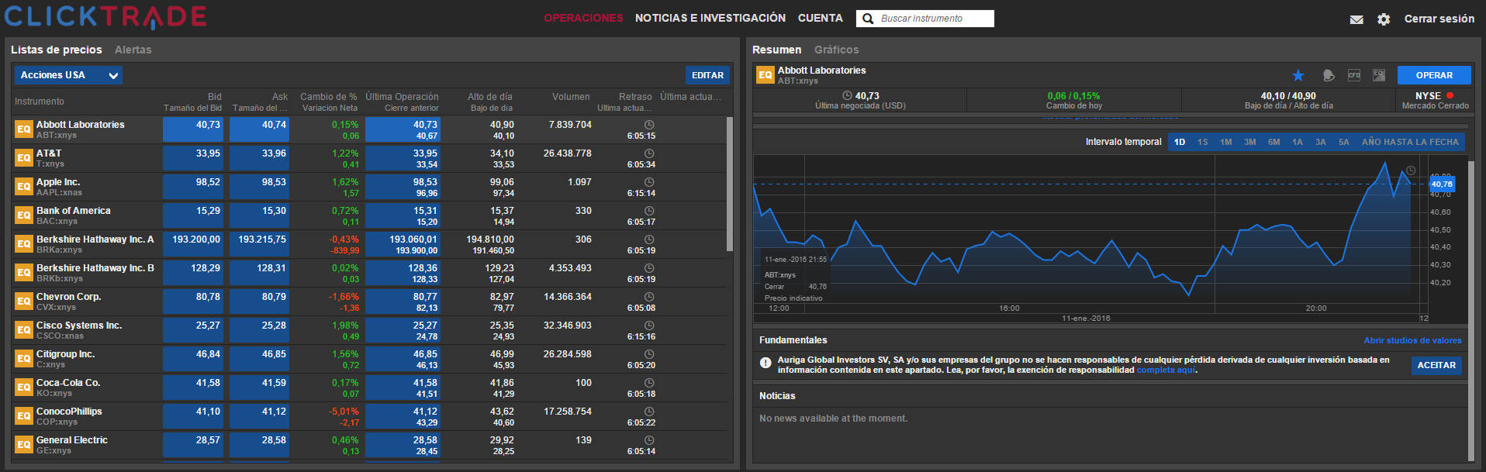Click ConocoPhillips ask price 41,12
Viewport: 1486px width, 472px height.
coord(259,416)
